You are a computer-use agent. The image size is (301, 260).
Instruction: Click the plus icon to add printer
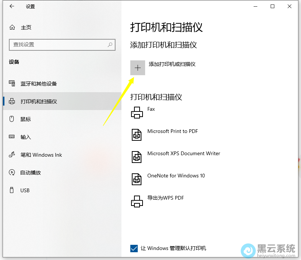[x=137, y=68]
